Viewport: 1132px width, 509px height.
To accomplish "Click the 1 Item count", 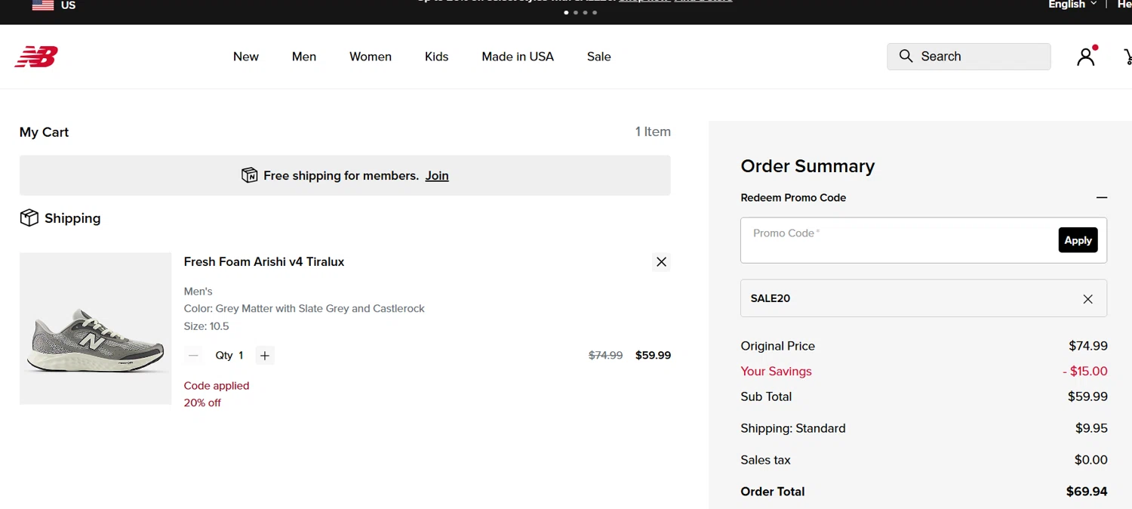I will [x=653, y=132].
